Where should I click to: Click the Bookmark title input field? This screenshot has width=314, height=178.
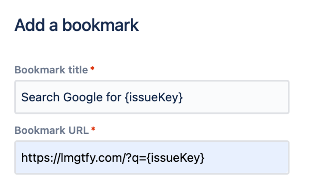tap(152, 97)
